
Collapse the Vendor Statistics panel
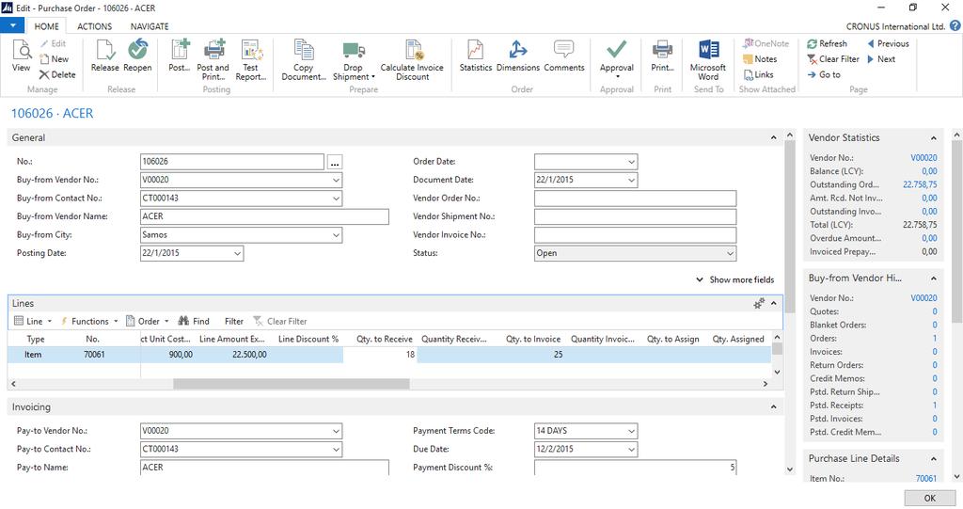click(x=933, y=137)
